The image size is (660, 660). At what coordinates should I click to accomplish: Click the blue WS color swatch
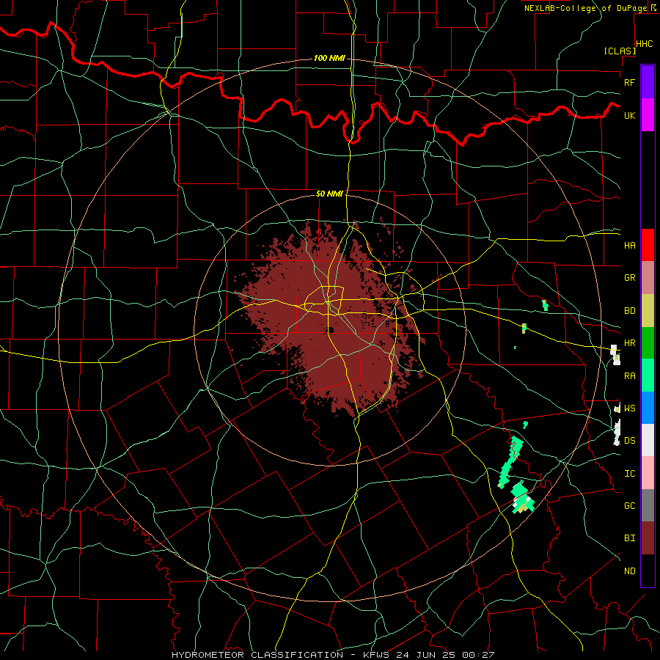click(648, 408)
